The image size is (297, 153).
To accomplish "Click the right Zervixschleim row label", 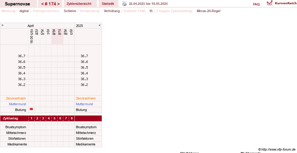I will point(86,98).
